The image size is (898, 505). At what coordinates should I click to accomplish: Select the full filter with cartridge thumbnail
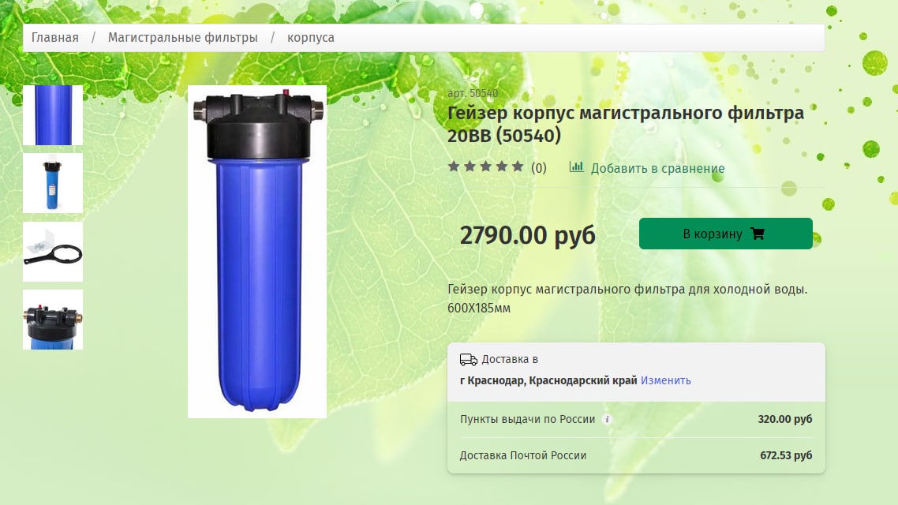tap(53, 183)
